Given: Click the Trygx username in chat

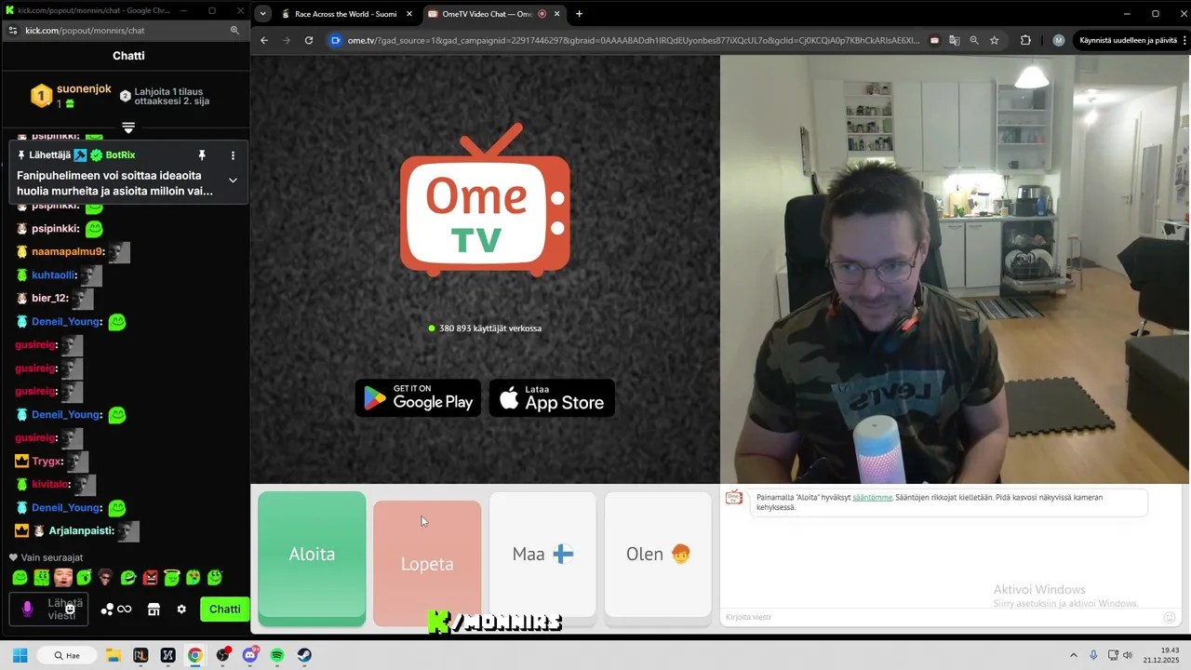Looking at the screenshot, I should coord(47,462).
